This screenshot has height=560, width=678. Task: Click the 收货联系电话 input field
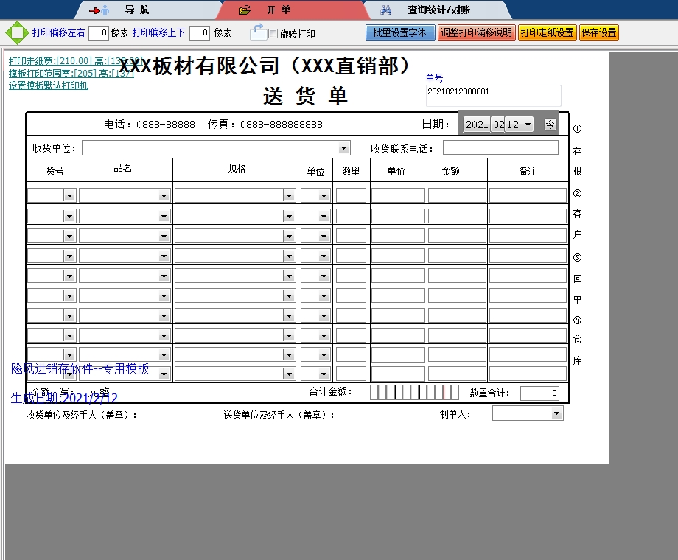500,147
